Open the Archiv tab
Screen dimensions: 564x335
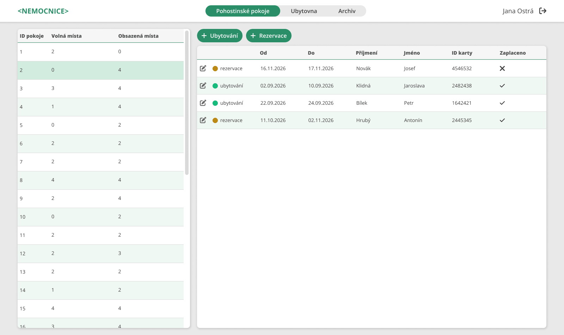click(x=347, y=11)
